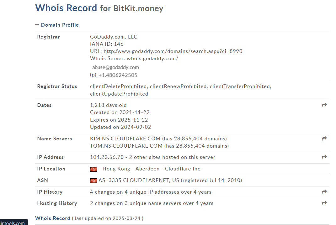This screenshot has height=225, width=336.
Task: Click 'Whois Server: whois.godaddy.com/' text
Action: point(134,59)
